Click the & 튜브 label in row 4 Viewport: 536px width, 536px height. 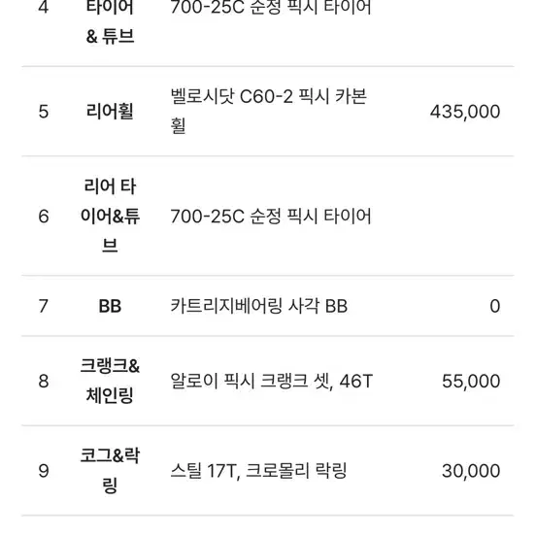(110, 36)
